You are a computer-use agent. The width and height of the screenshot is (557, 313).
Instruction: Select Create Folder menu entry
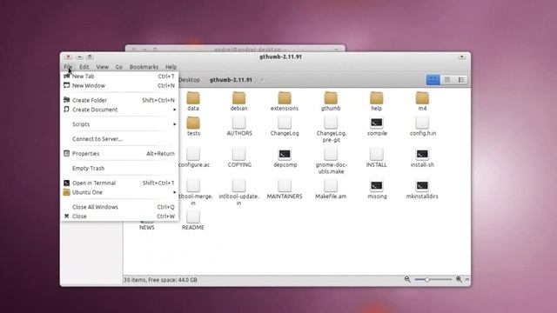[119, 101]
